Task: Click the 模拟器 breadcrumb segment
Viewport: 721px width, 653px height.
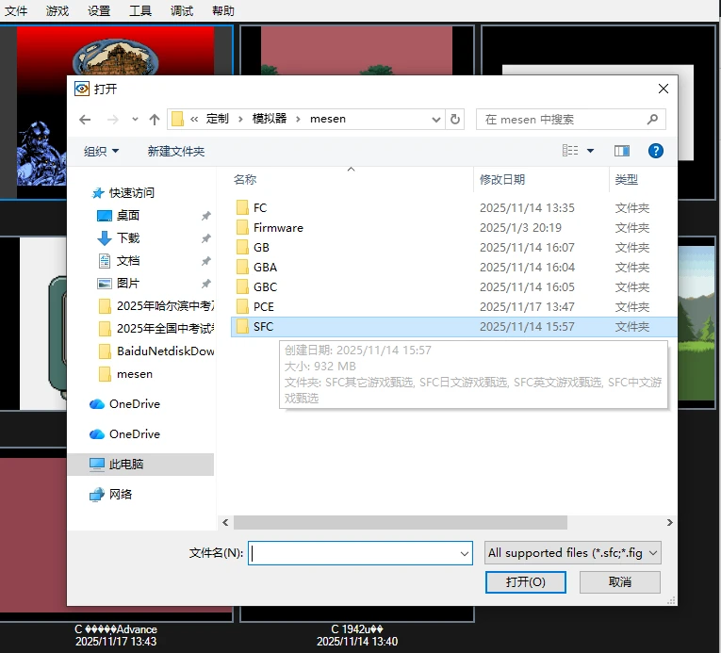Action: (270, 119)
